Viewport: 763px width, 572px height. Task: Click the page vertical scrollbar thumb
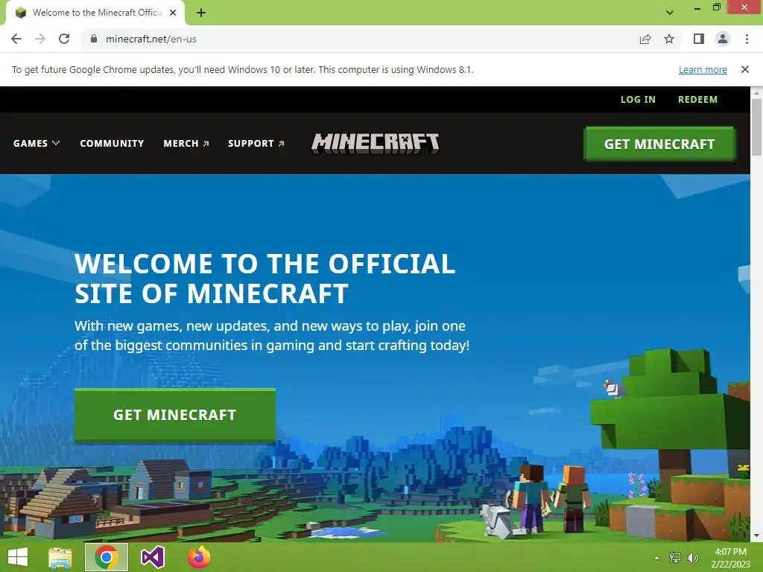(756, 127)
